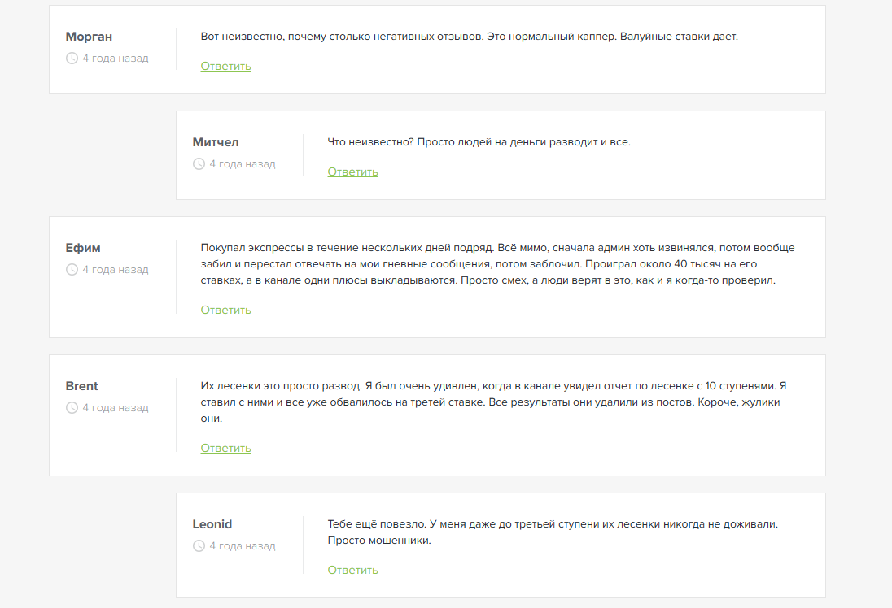The width and height of the screenshot is (892, 608).
Task: Click Ответить below Brent's comment
Action: (225, 448)
